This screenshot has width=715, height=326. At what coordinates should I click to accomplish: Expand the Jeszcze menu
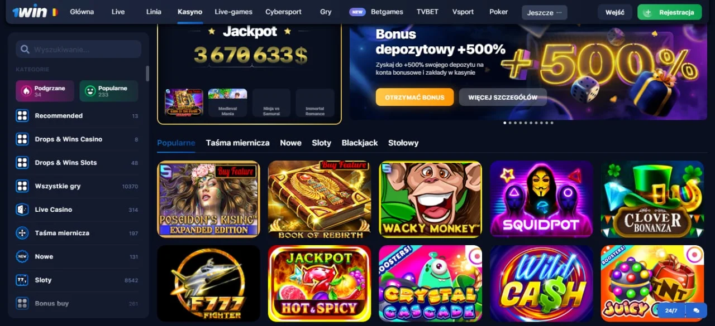pos(545,12)
